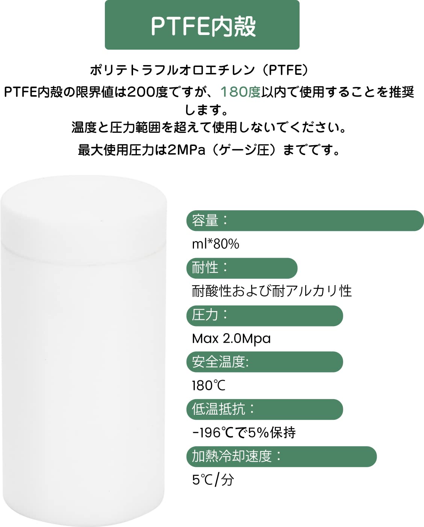Click the 5℃/分 speed value
Image resolution: width=424 pixels, height=527 pixels.
[213, 480]
